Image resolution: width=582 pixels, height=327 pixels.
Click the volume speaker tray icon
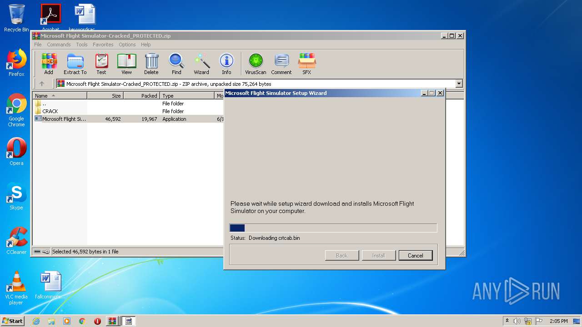(x=517, y=321)
